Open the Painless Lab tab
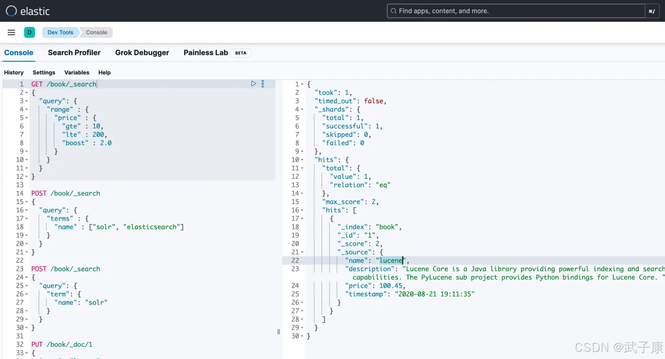Screen dimensions: 665x359 [206, 53]
